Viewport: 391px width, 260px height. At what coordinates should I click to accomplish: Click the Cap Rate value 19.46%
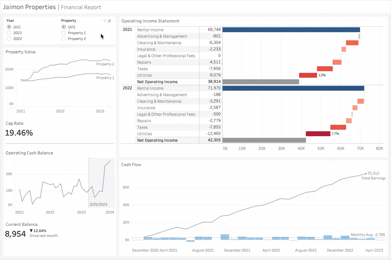coord(19,133)
